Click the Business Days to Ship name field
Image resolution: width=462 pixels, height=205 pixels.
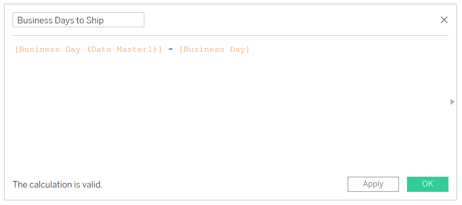point(78,20)
